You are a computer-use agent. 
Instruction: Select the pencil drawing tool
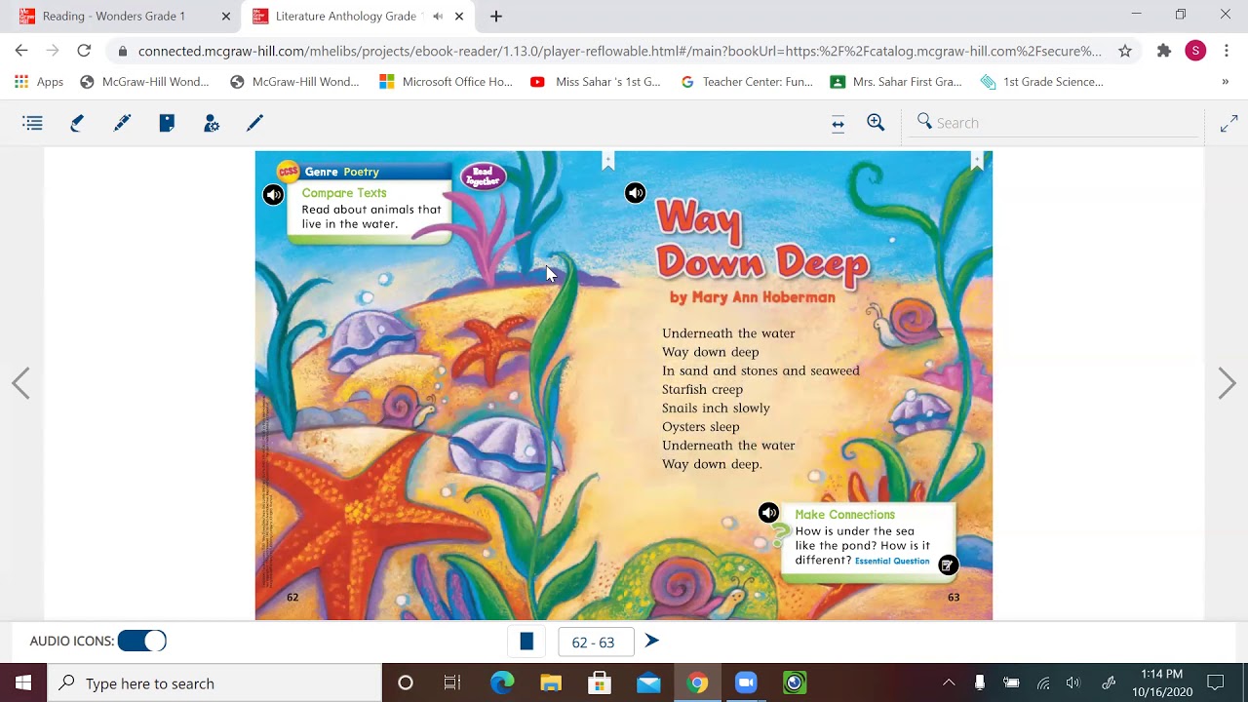(122, 123)
